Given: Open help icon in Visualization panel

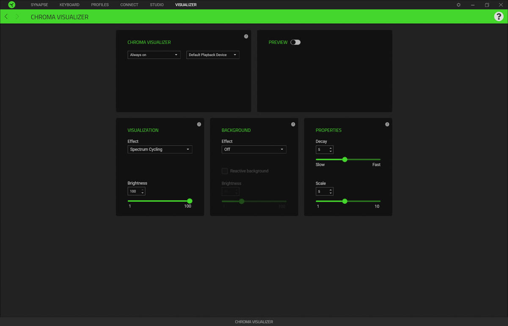Looking at the screenshot, I should (x=199, y=125).
